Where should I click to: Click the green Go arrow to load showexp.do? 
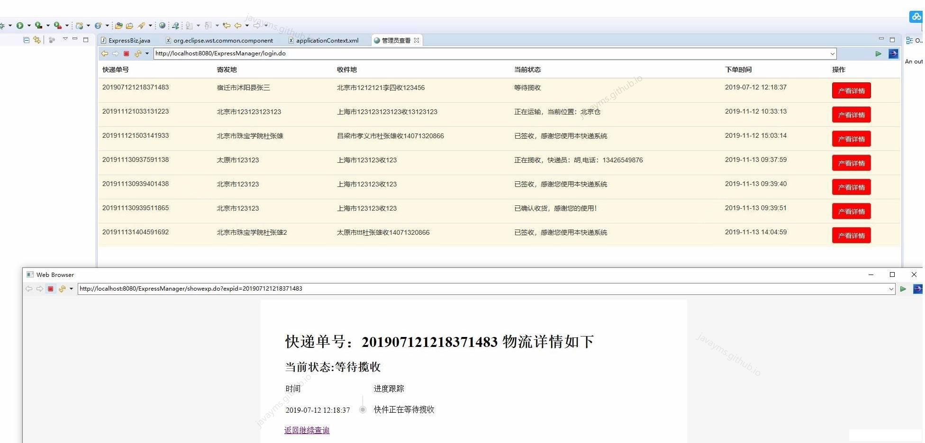[903, 289]
